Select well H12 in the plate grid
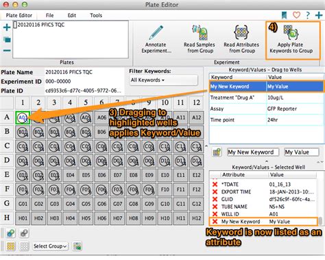 [x=197, y=218]
